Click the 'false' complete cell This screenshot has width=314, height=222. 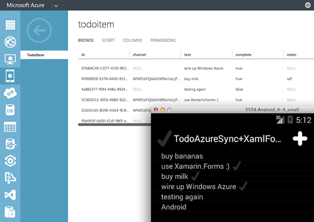(239, 89)
